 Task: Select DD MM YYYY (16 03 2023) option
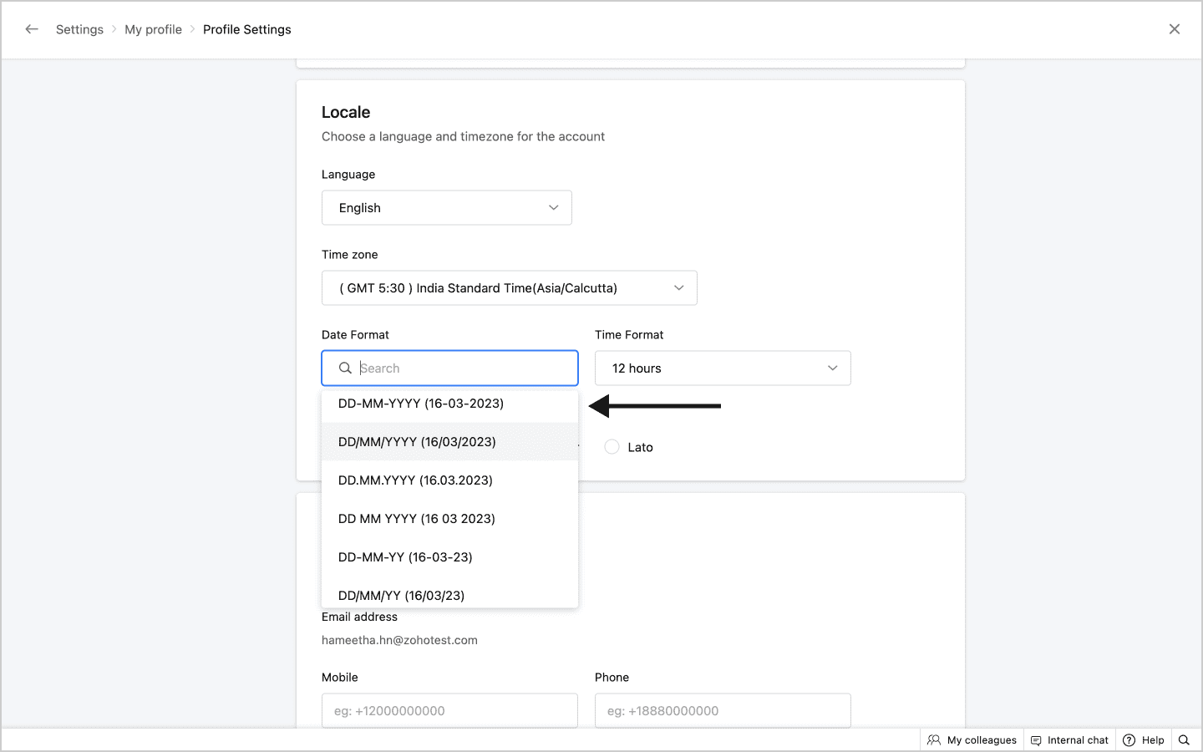417,519
